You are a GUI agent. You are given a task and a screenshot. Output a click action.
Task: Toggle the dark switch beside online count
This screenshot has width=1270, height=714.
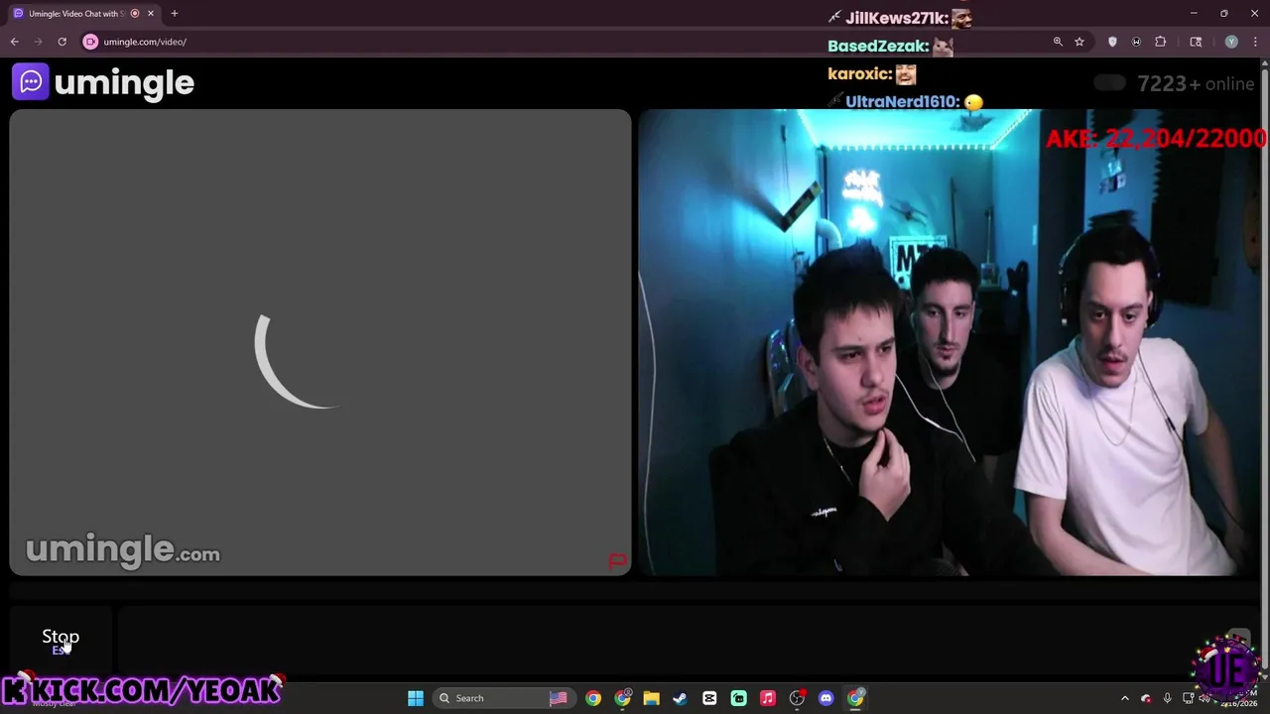point(1109,83)
